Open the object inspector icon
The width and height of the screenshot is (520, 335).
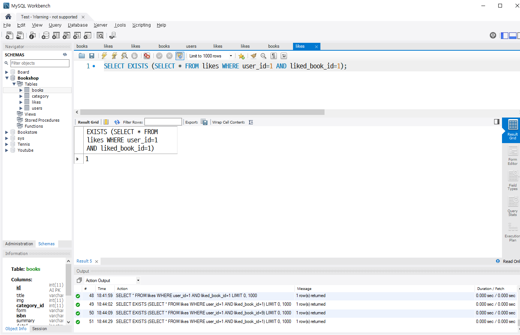32,35
